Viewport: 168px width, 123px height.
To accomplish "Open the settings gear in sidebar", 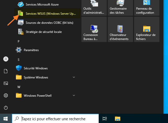I will pos(6,95).
